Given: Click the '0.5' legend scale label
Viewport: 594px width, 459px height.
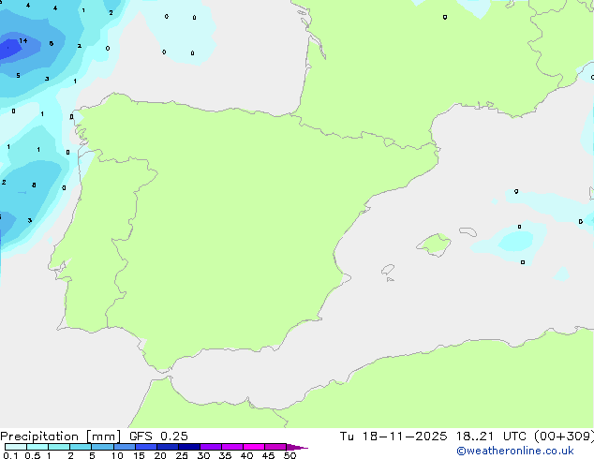Looking at the screenshot, I should pyautogui.click(x=32, y=455).
